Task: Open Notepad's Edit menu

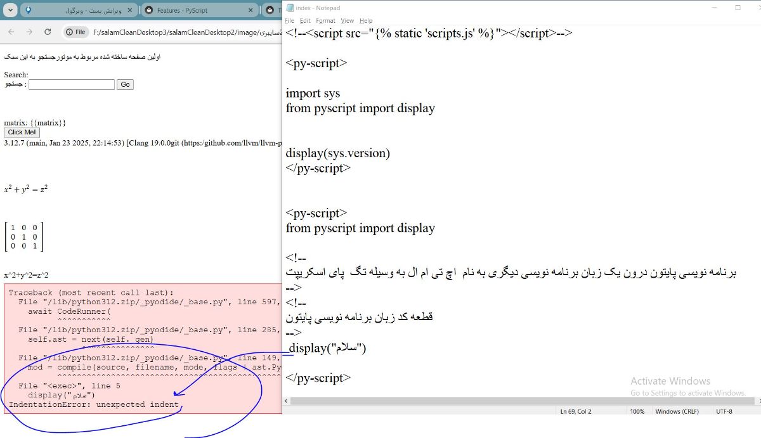Action: tap(305, 21)
